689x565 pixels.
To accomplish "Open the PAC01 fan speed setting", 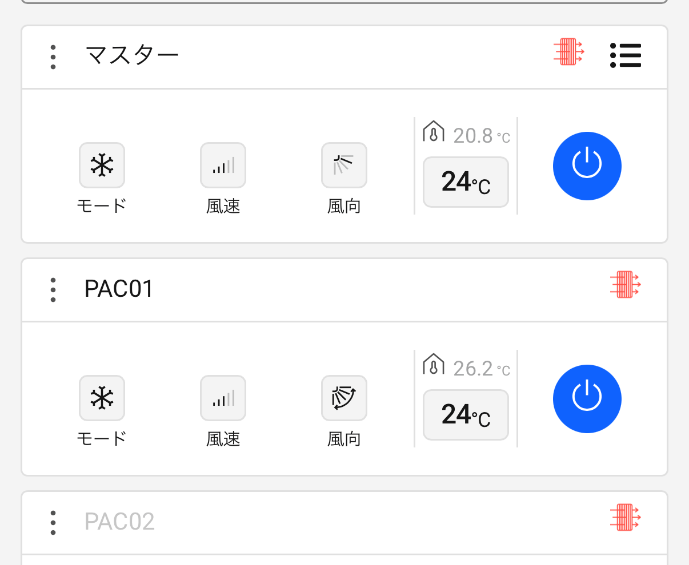I will [223, 398].
